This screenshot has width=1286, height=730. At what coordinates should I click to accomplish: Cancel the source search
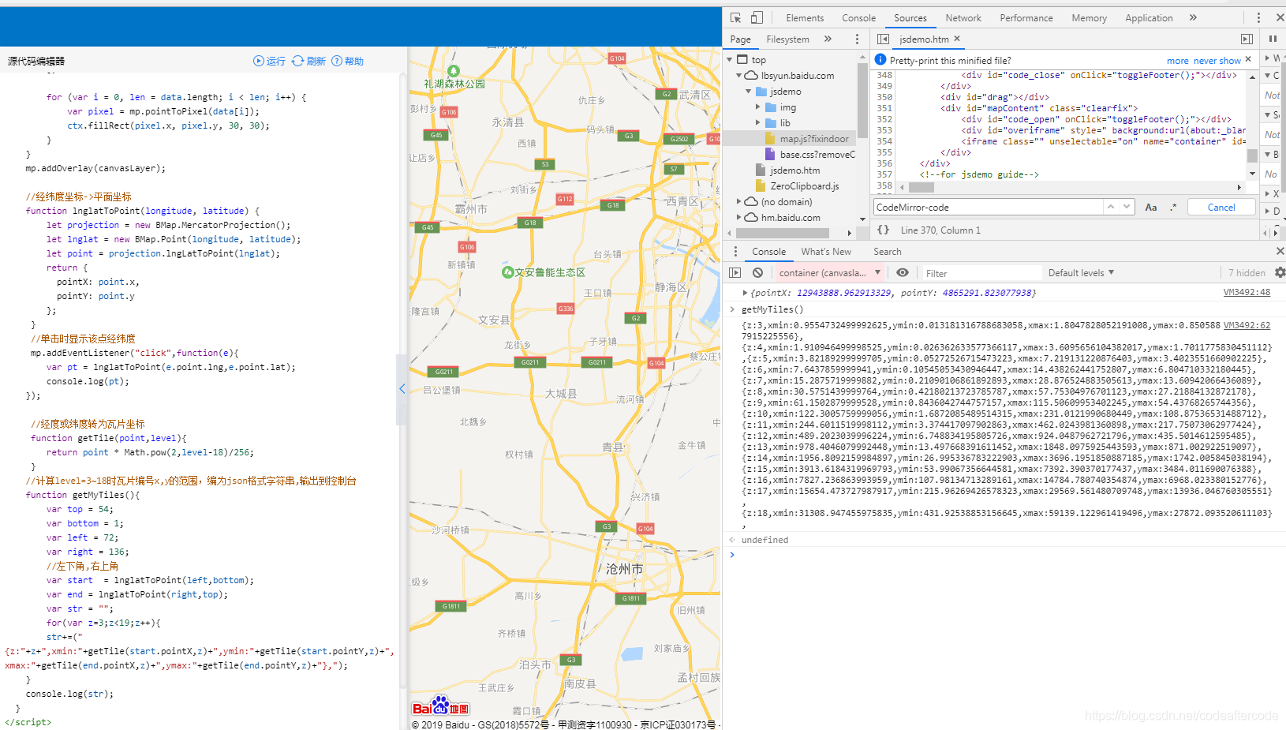1221,207
